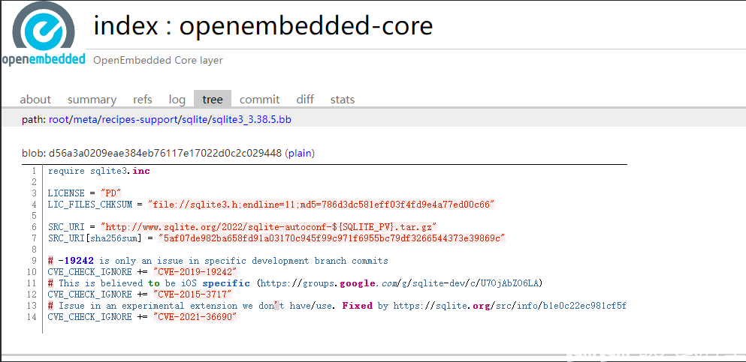The image size is (746, 362).
Task: Open the refs tab
Action: (143, 100)
